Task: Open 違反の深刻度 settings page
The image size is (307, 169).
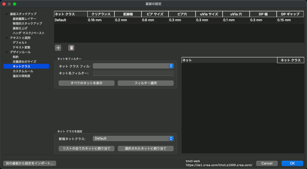Action: coord(21,76)
